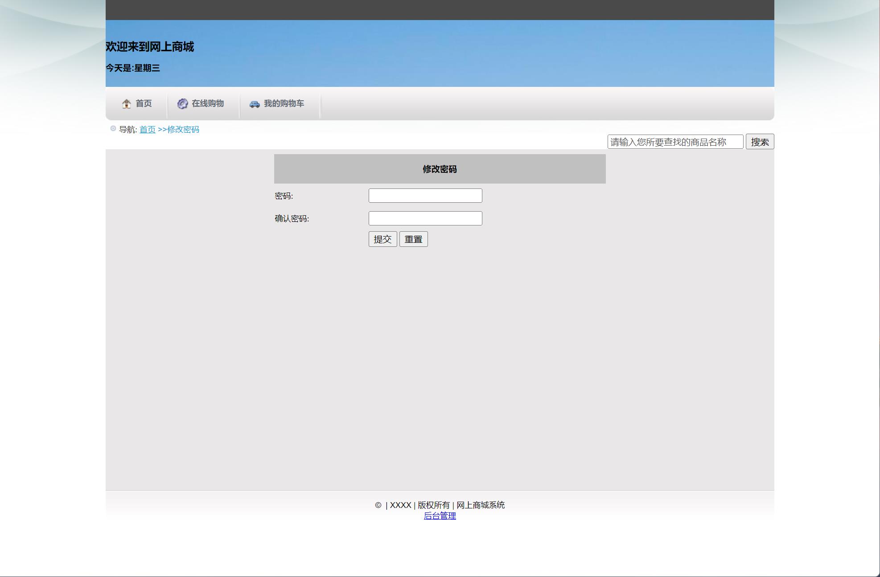This screenshot has height=577, width=880.
Task: Click the house icon beside 首页
Action: 127,104
